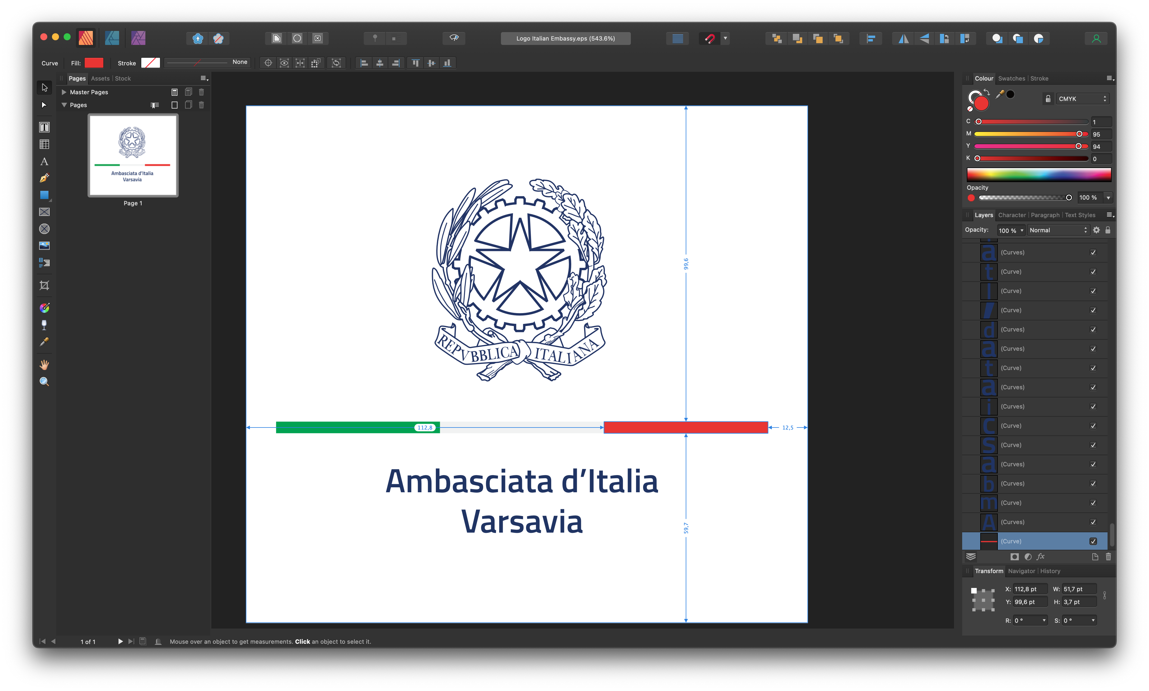Viewport: 1149px width, 691px height.
Task: Open the account profile icon
Action: [x=1096, y=39]
